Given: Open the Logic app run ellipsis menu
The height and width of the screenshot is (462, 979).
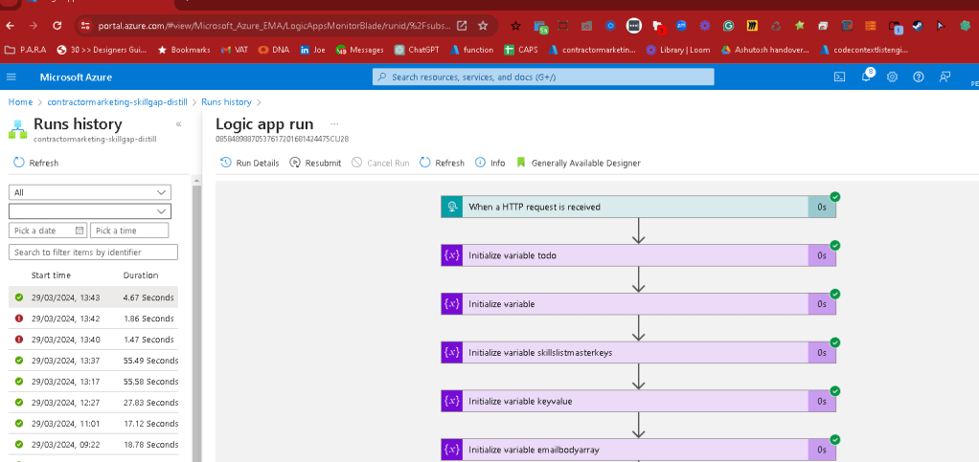Looking at the screenshot, I should (x=334, y=124).
